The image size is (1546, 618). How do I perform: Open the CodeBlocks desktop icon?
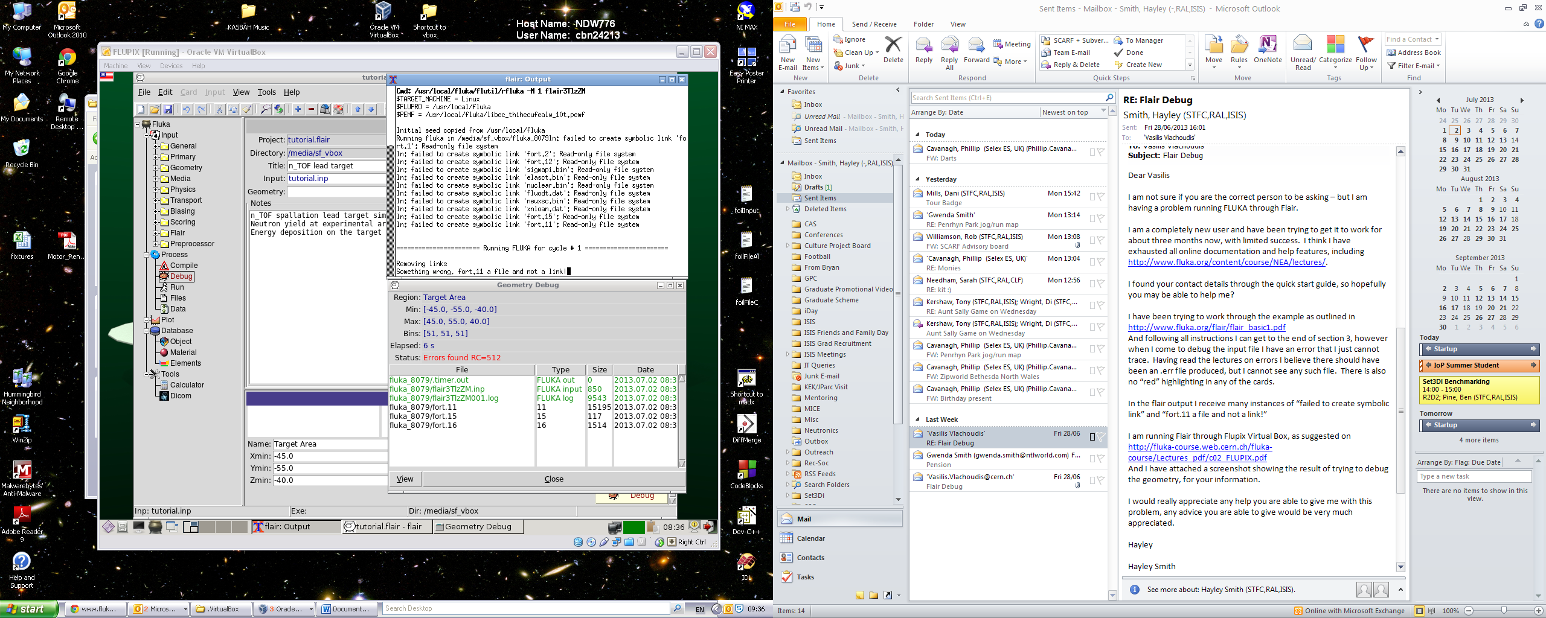pyautogui.click(x=746, y=474)
